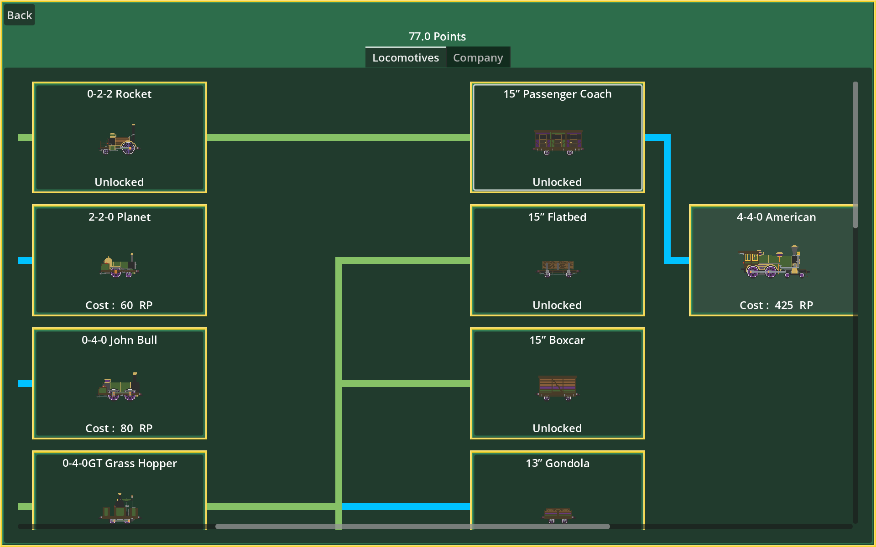Click 'Cost : 80 RP' on John Bull card
The width and height of the screenshot is (876, 547).
pyautogui.click(x=119, y=428)
